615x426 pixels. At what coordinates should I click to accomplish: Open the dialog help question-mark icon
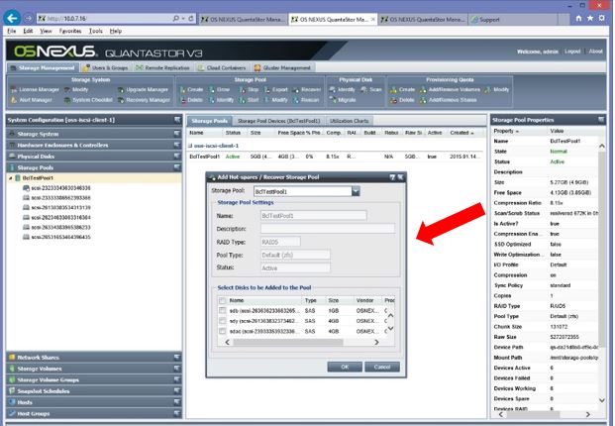[x=393, y=175]
